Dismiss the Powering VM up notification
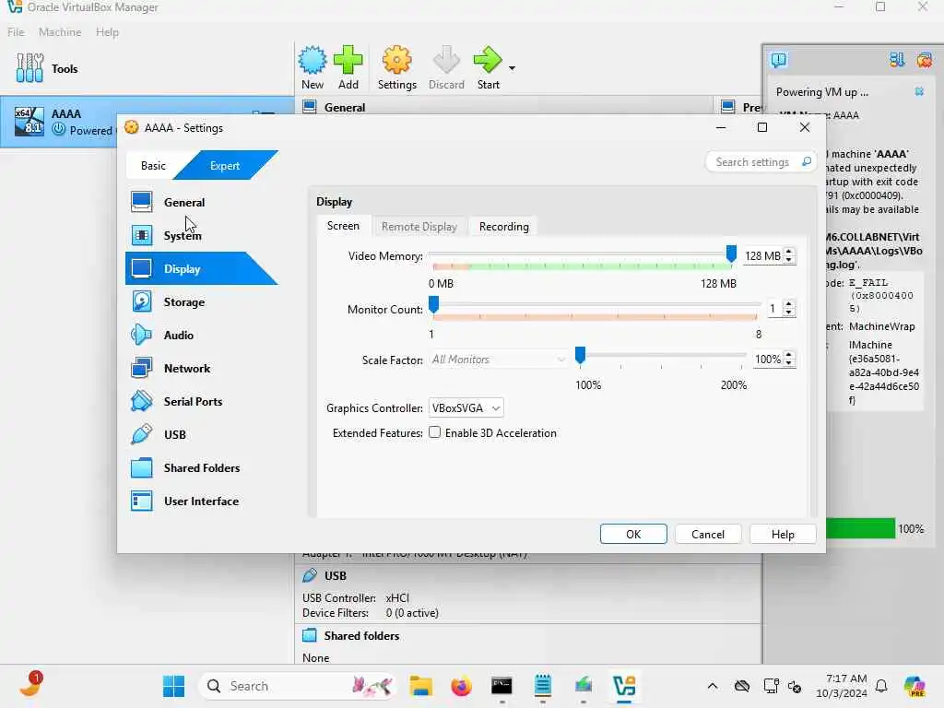Viewport: 944px width, 708px height. (919, 91)
